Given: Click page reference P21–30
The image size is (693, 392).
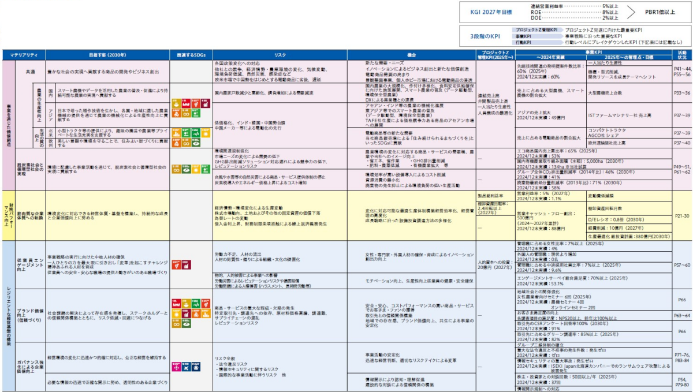Looking at the screenshot, I should 682,215.
